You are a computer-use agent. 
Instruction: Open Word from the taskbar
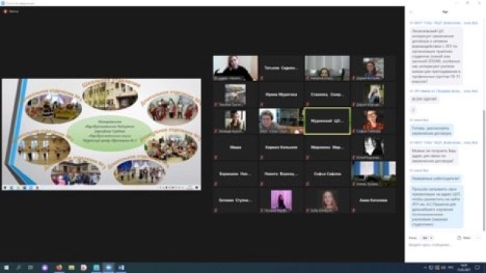[x=121, y=268]
